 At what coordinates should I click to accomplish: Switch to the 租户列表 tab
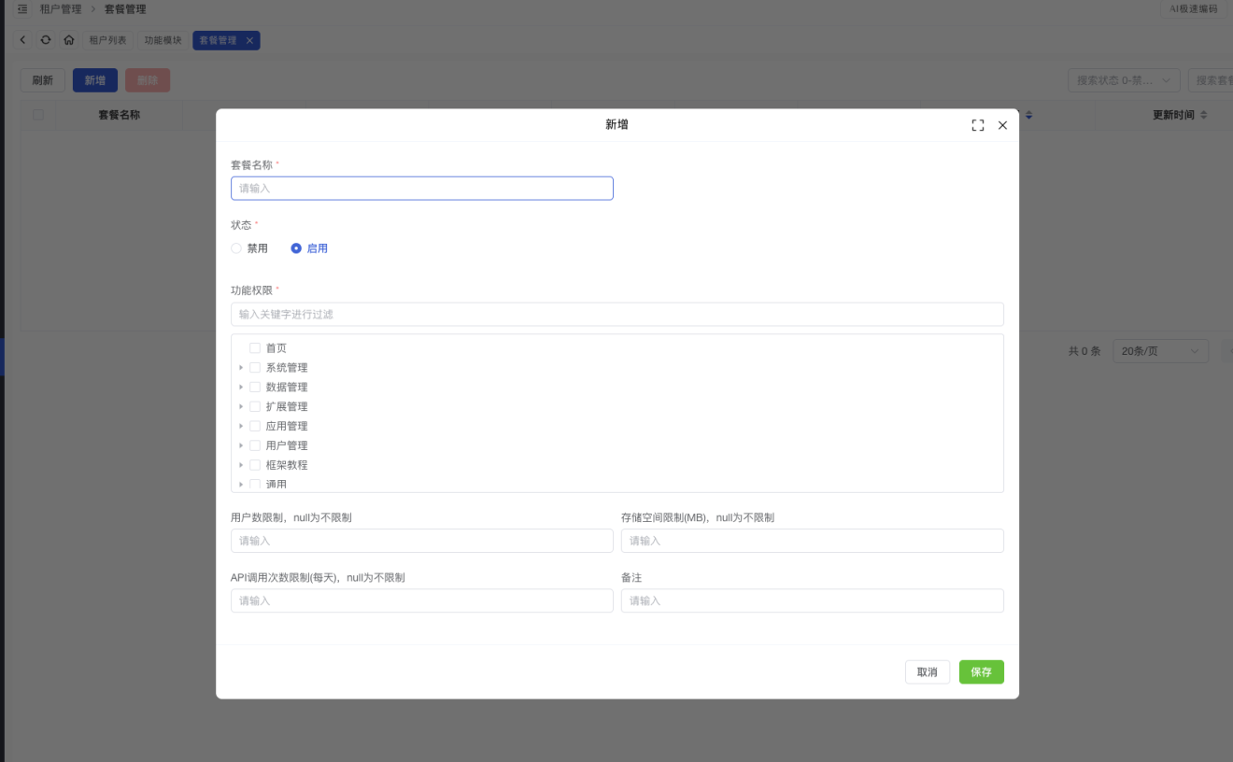tap(107, 40)
